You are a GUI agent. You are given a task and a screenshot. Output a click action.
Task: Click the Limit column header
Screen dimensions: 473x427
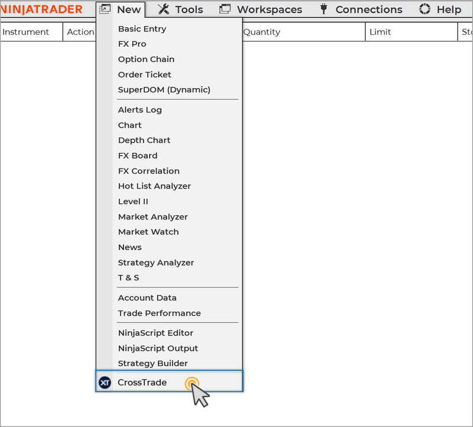tap(380, 32)
